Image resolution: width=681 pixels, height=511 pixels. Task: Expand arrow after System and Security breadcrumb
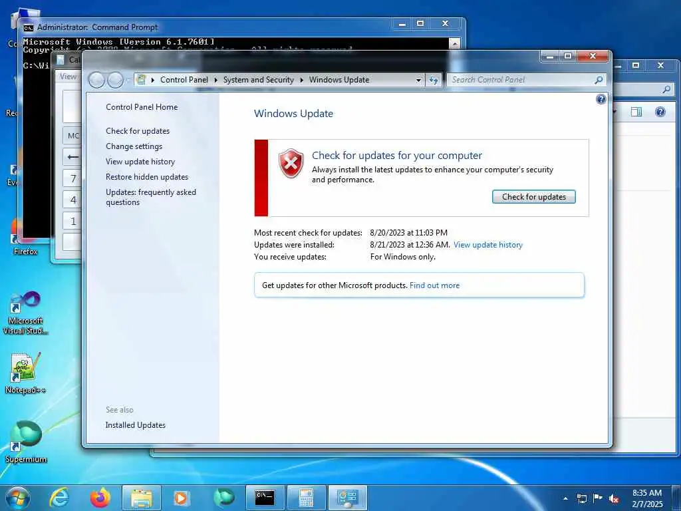[x=301, y=80]
